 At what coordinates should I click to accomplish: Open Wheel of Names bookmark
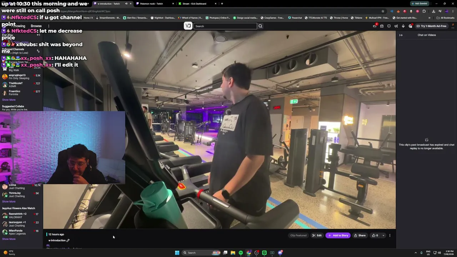(x=190, y=18)
